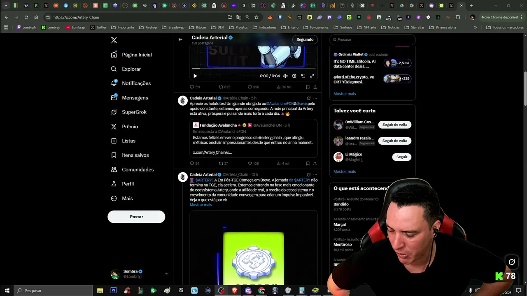Screen dimensions: 527x296
Task: Go back using the profile header arrow
Action: (180, 39)
